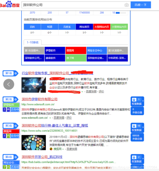Click the Baidu logo
The width and height of the screenshot is (159, 171).
point(10,4)
